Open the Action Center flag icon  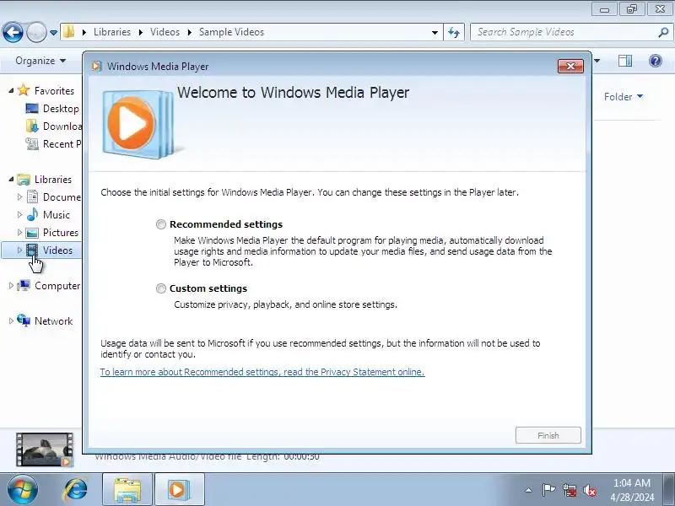[548, 490]
